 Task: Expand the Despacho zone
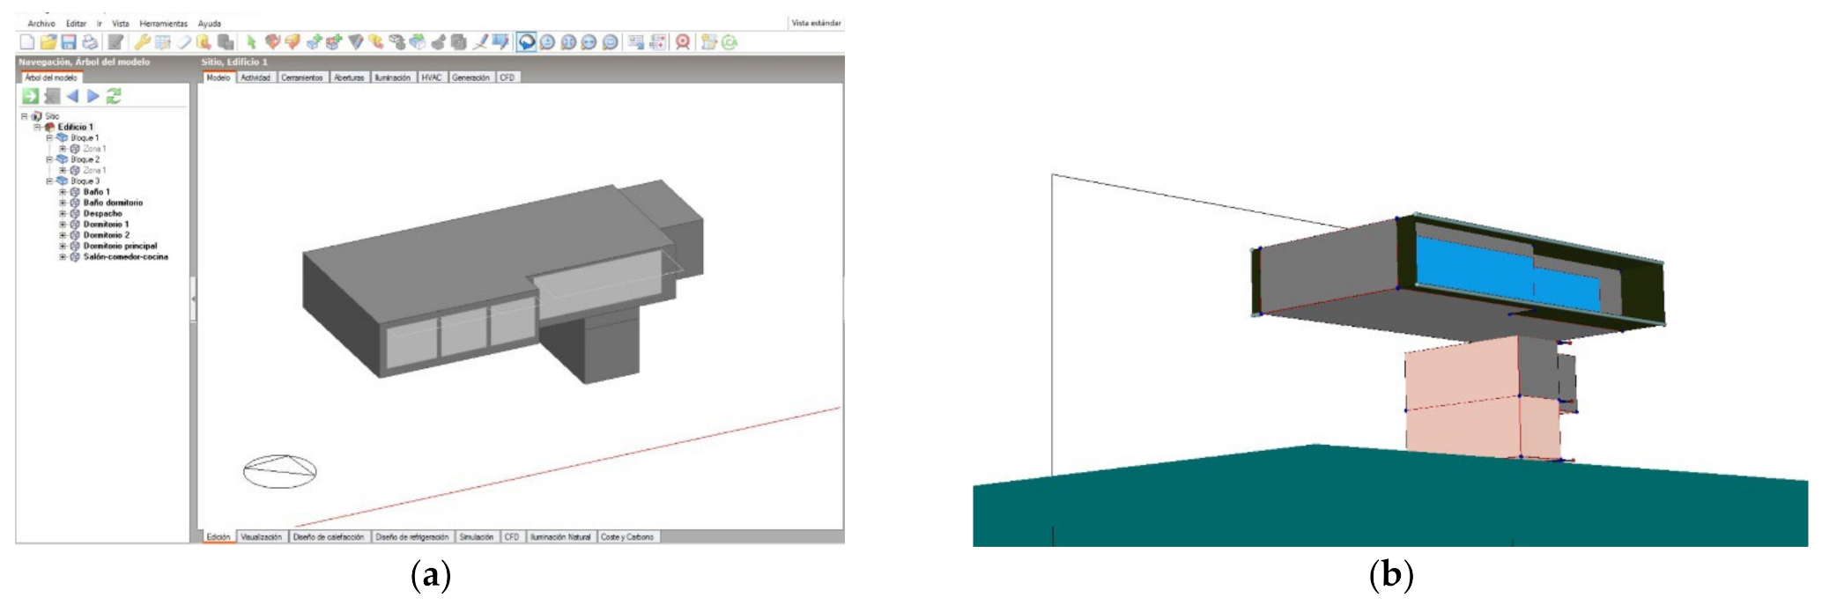click(x=63, y=213)
